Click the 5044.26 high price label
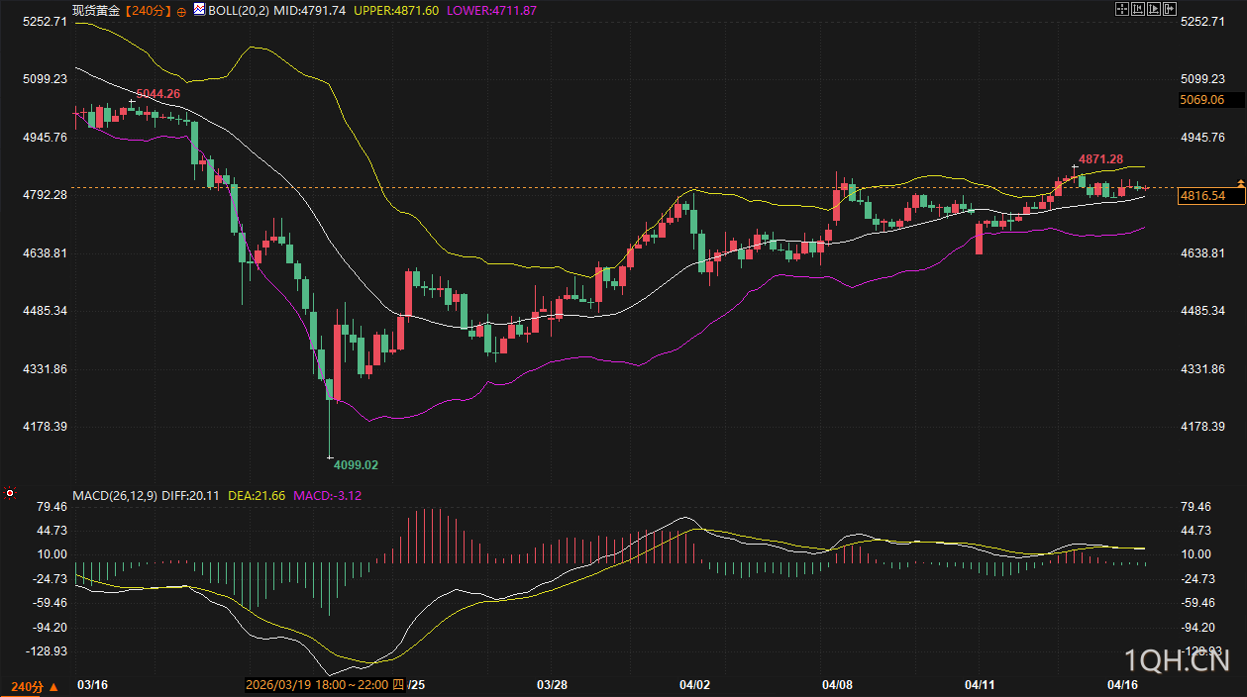 [x=157, y=94]
